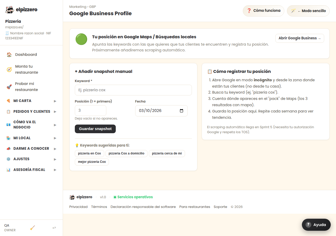Click the question mark icon on Ayuda bubble
Screen dimensions: 336x236
click(308, 225)
